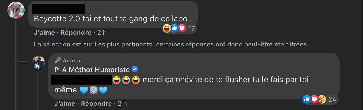Open the 24 reactions count list
Viewport: 363px width, 110px height.
[x=332, y=100]
